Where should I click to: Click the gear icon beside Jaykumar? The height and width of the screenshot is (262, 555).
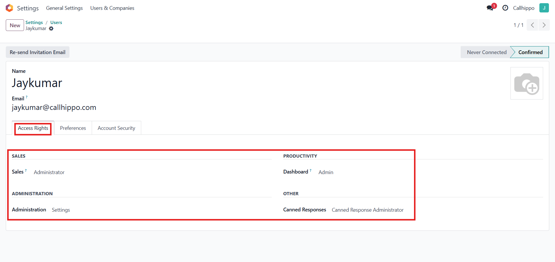[51, 29]
